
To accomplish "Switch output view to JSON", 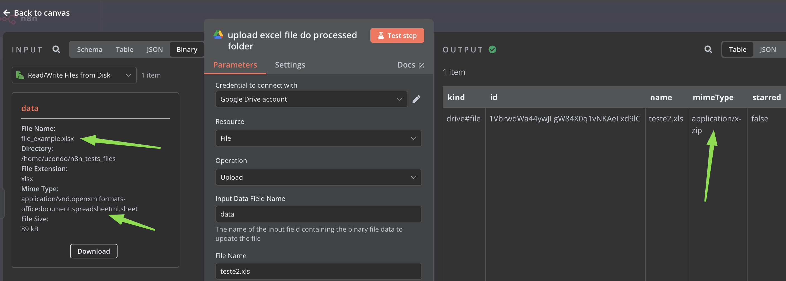I will [x=768, y=49].
